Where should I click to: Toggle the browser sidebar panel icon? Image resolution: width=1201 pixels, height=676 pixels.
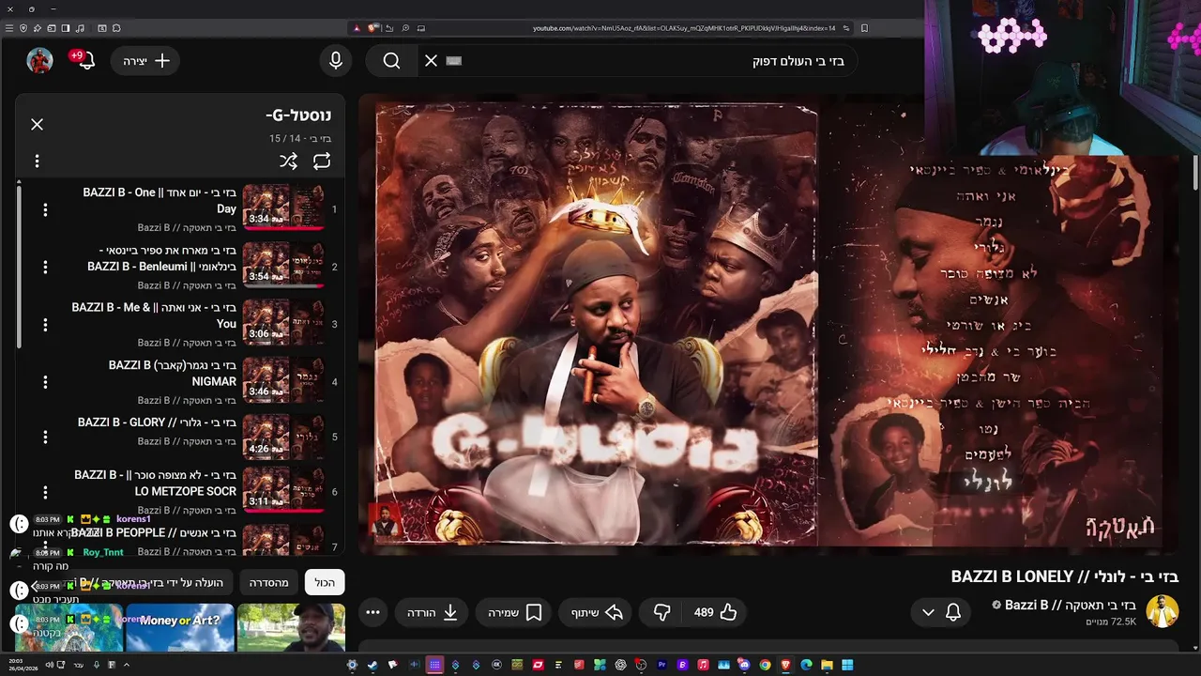(66, 28)
